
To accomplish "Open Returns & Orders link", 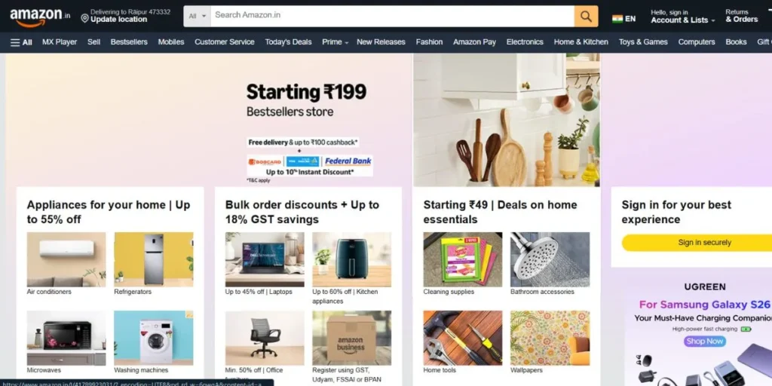I will pos(742,17).
